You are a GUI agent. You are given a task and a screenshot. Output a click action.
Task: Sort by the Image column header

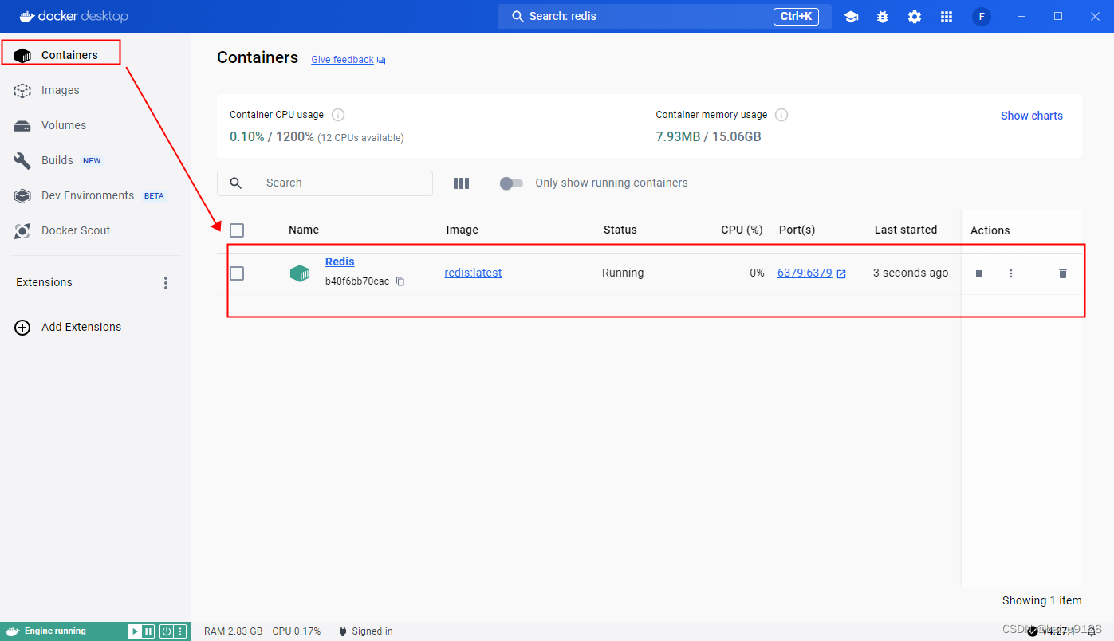click(x=462, y=230)
